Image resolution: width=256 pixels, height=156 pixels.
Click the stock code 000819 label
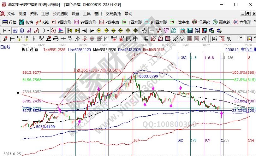232,49
